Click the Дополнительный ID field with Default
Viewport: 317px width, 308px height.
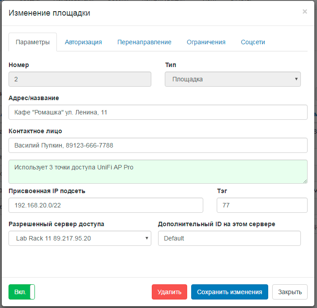[229, 238]
